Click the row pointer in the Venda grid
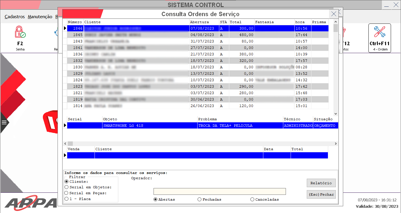 coord(65,155)
